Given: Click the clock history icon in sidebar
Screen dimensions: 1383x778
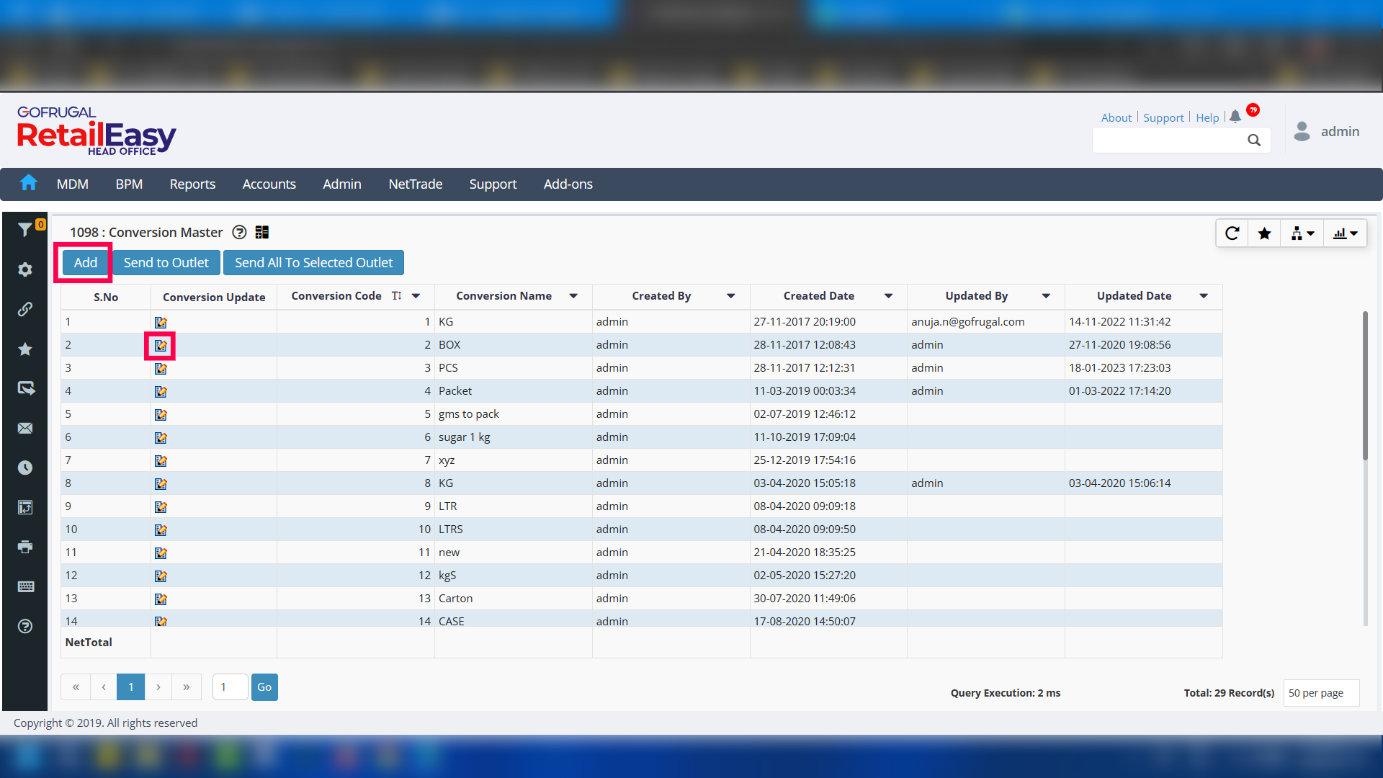Looking at the screenshot, I should (25, 468).
